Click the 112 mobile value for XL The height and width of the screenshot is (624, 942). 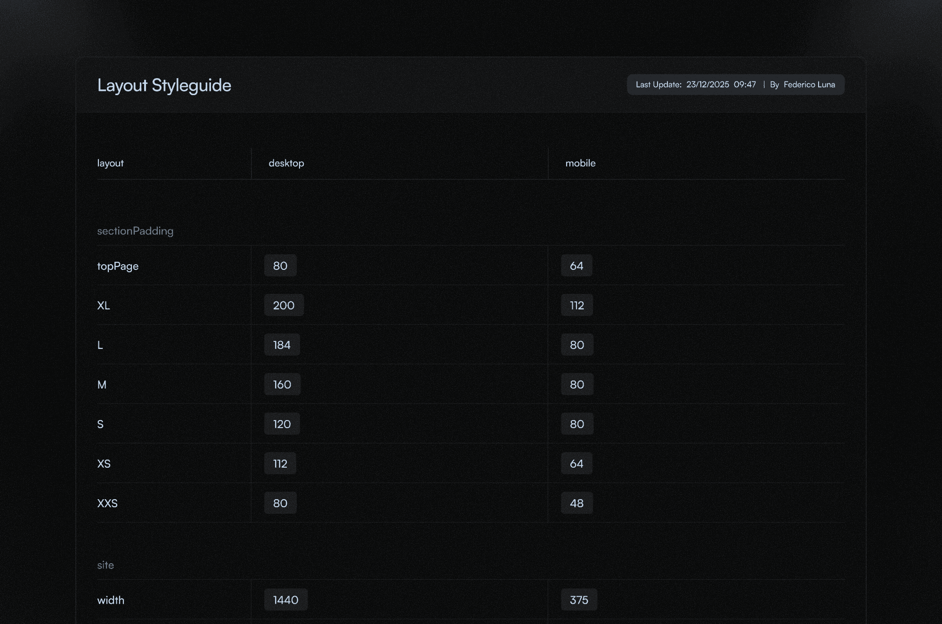pos(576,305)
